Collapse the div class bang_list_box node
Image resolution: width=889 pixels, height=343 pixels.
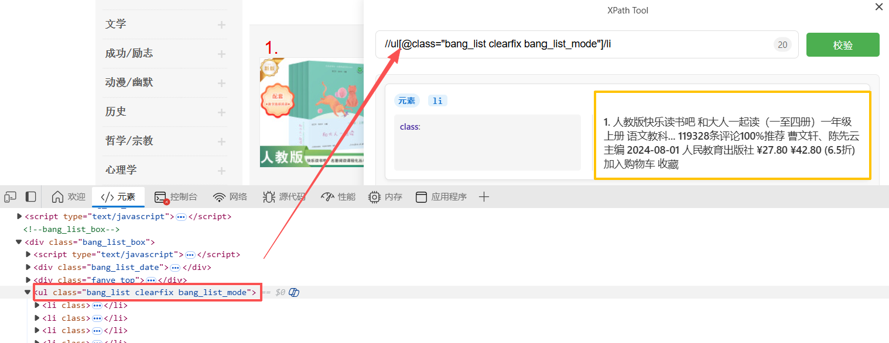click(x=18, y=242)
